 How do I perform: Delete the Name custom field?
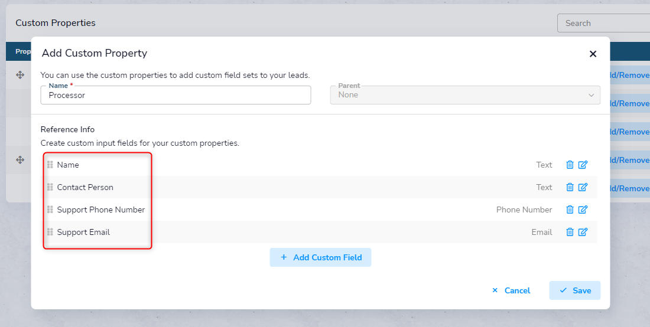pos(570,165)
